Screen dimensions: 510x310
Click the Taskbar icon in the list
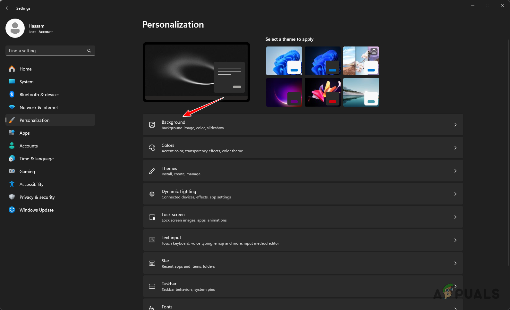(152, 286)
